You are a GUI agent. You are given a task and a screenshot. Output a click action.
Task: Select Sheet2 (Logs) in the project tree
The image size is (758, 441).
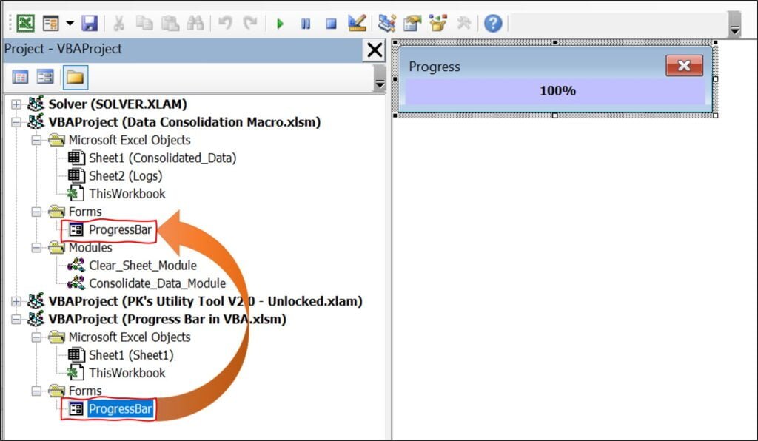point(125,176)
